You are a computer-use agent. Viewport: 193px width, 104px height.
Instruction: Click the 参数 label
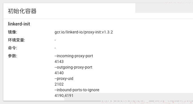(x=13, y=56)
